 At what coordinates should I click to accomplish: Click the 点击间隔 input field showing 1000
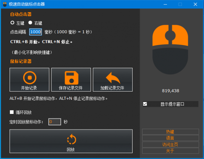tap(35, 32)
